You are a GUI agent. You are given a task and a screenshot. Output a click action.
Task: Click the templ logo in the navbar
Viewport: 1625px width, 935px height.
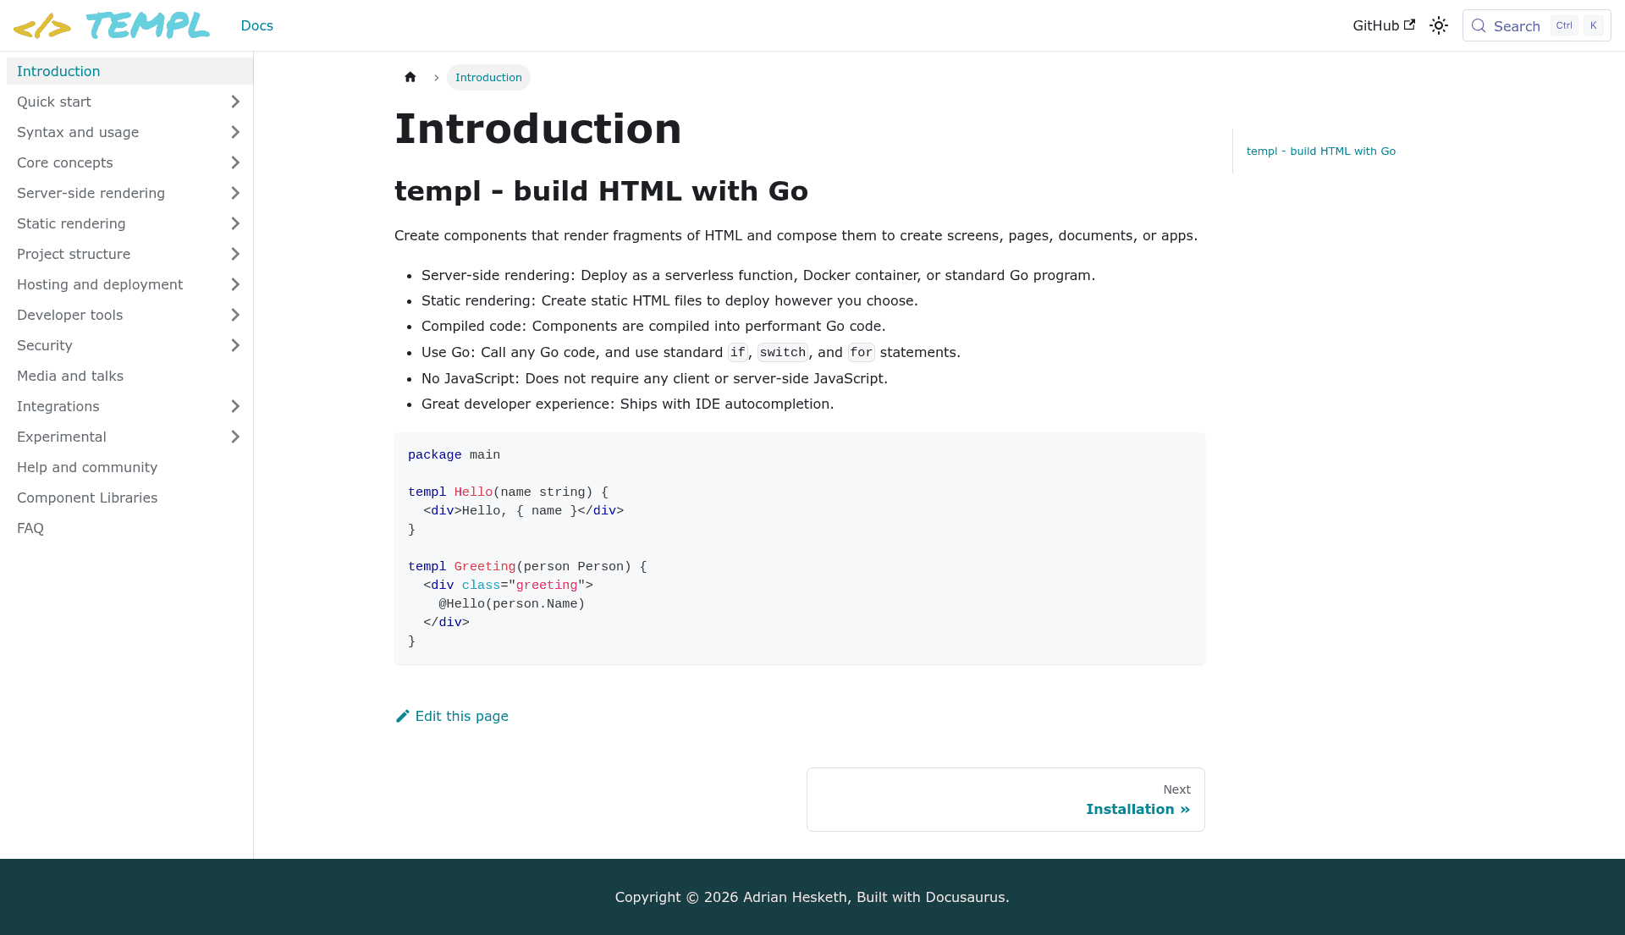click(111, 25)
